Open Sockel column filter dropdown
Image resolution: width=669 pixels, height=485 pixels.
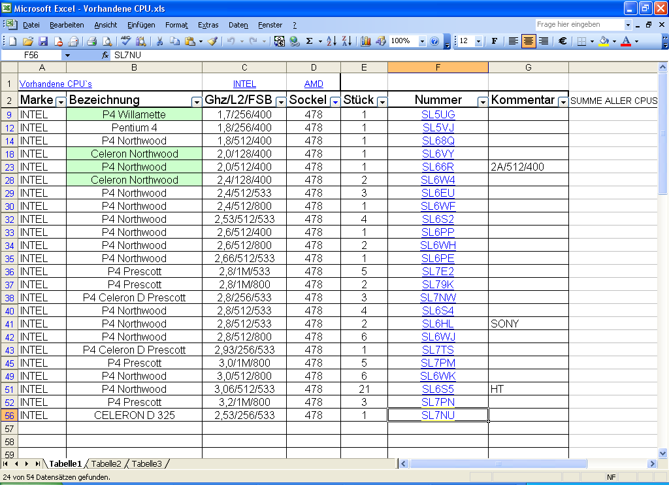(x=335, y=102)
